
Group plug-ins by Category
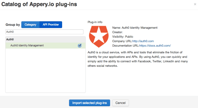[30, 25]
